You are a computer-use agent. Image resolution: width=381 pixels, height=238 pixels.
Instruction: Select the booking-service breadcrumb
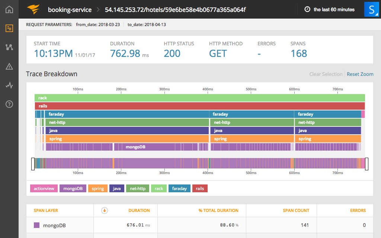click(70, 10)
